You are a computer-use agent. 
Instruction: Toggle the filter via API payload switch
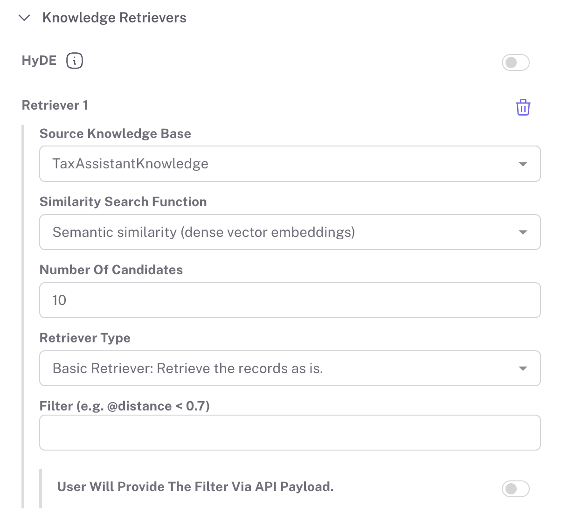coord(515,489)
